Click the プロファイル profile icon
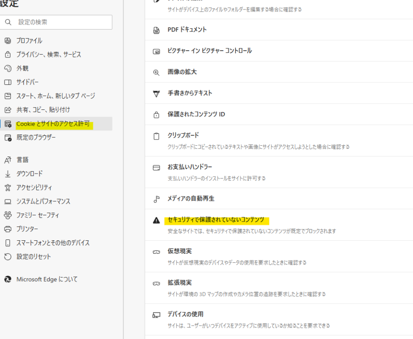 tap(7, 41)
